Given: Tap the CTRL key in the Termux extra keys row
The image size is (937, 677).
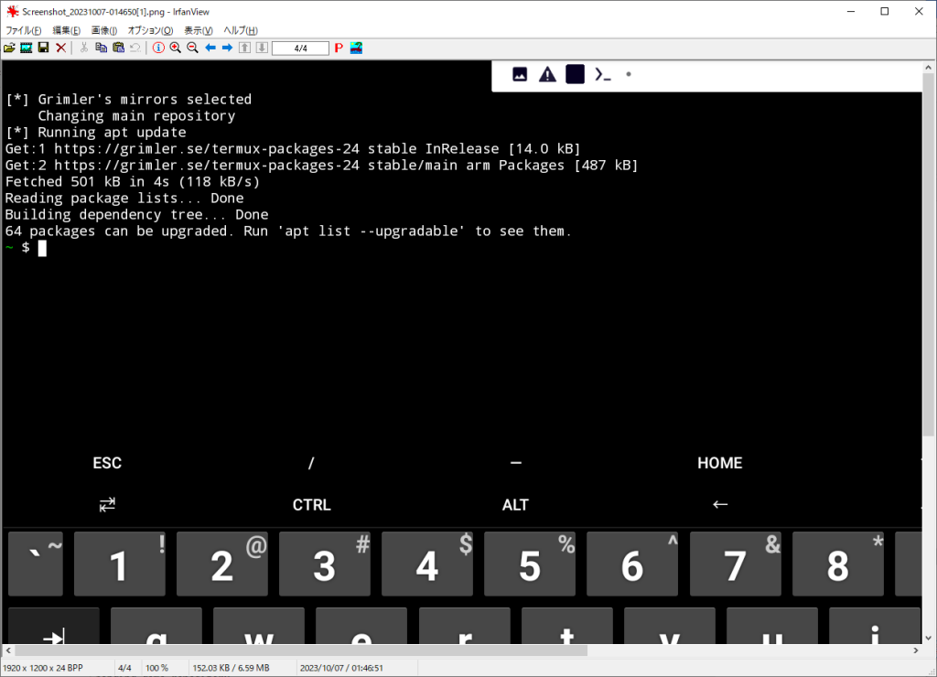Looking at the screenshot, I should coord(311,505).
